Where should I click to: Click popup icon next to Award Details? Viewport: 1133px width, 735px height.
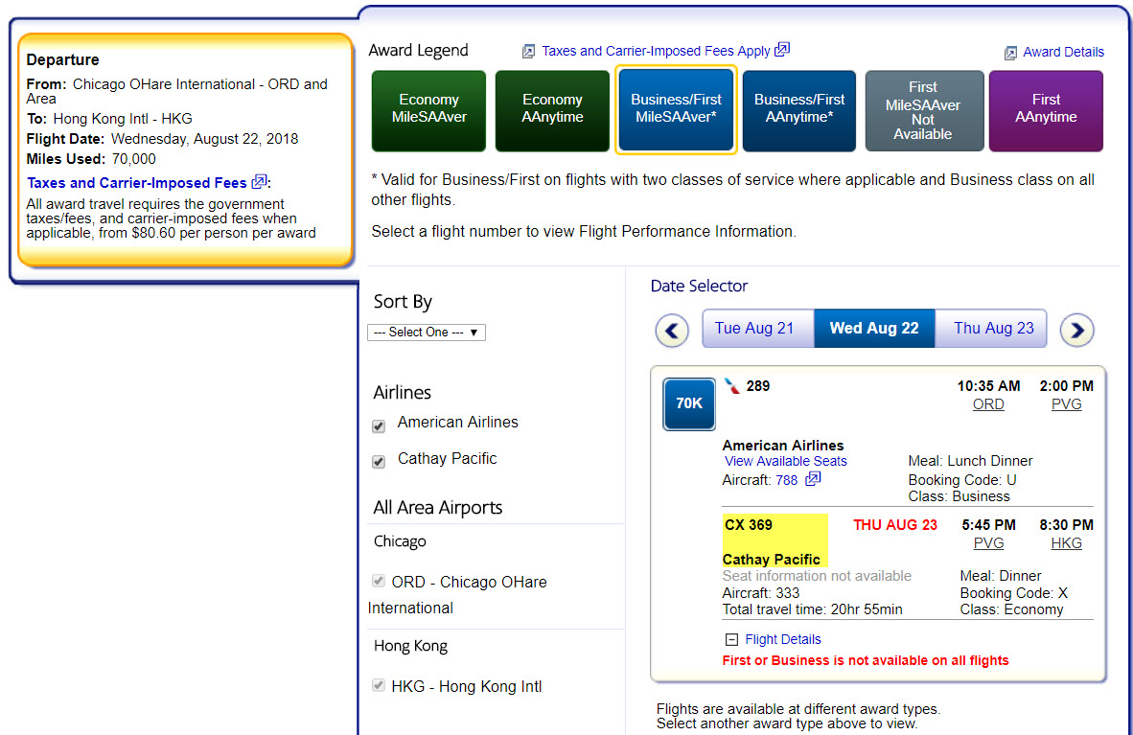click(x=1011, y=53)
